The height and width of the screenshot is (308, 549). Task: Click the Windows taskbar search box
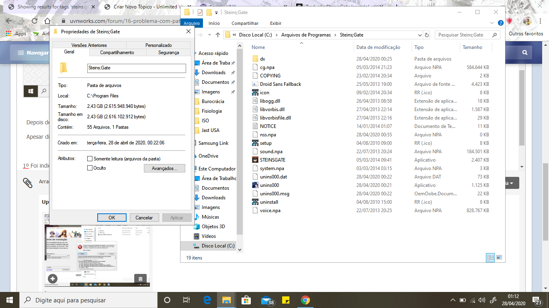tap(88, 300)
